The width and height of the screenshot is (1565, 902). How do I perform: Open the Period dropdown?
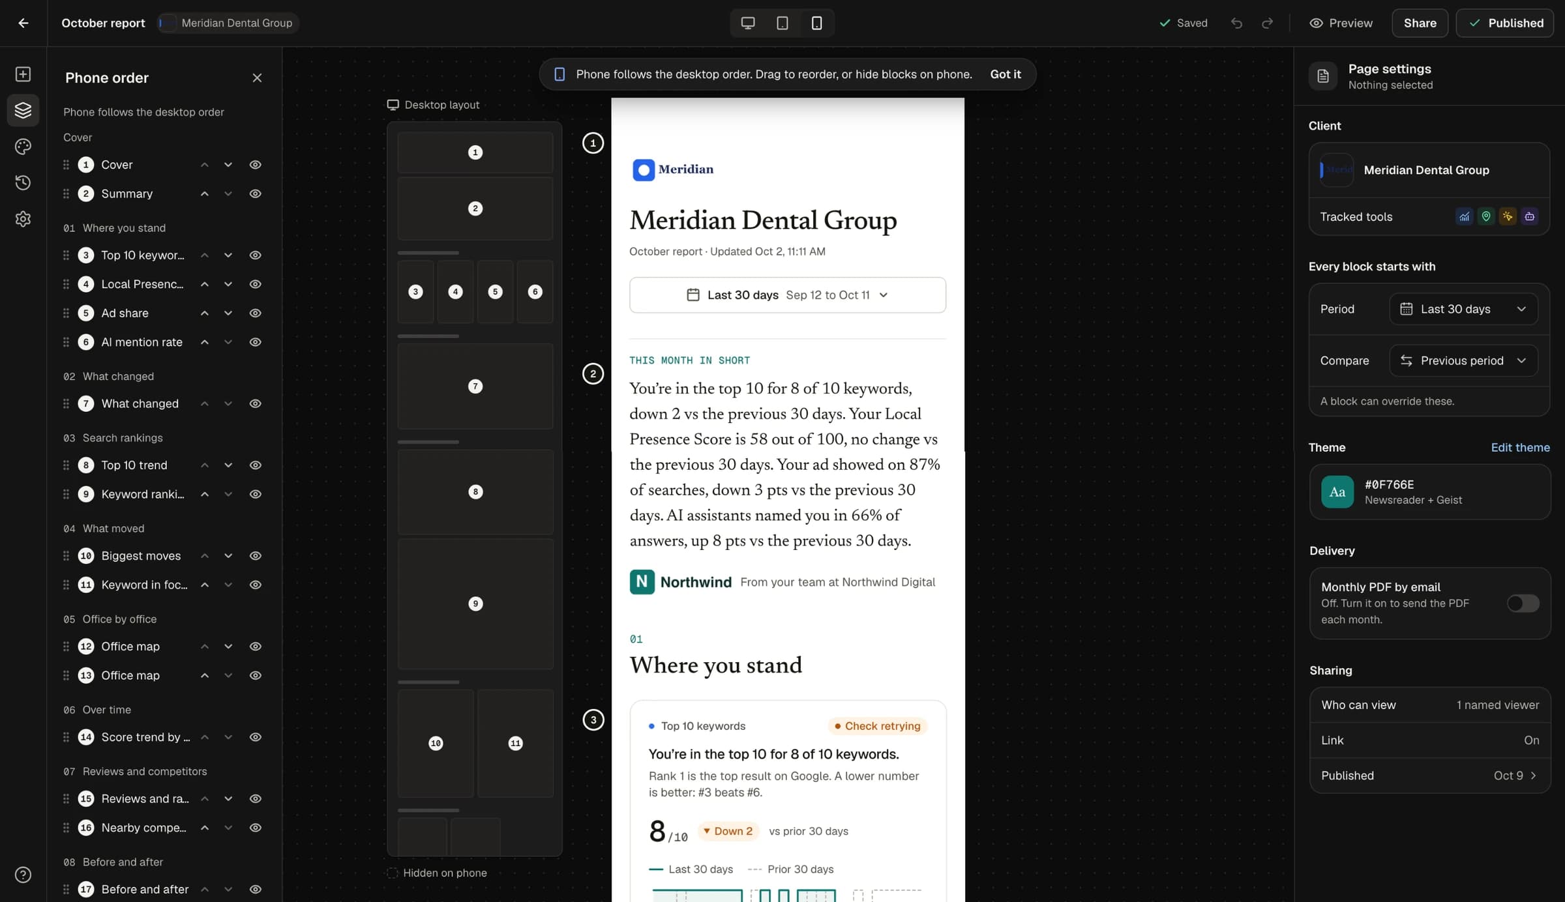click(1463, 309)
